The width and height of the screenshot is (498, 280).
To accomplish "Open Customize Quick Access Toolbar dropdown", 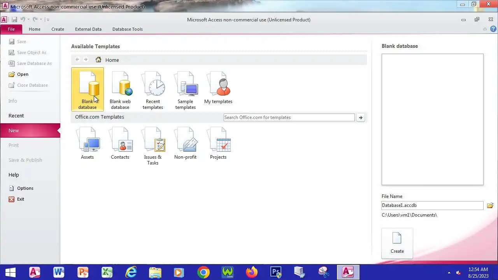I will click(47, 19).
